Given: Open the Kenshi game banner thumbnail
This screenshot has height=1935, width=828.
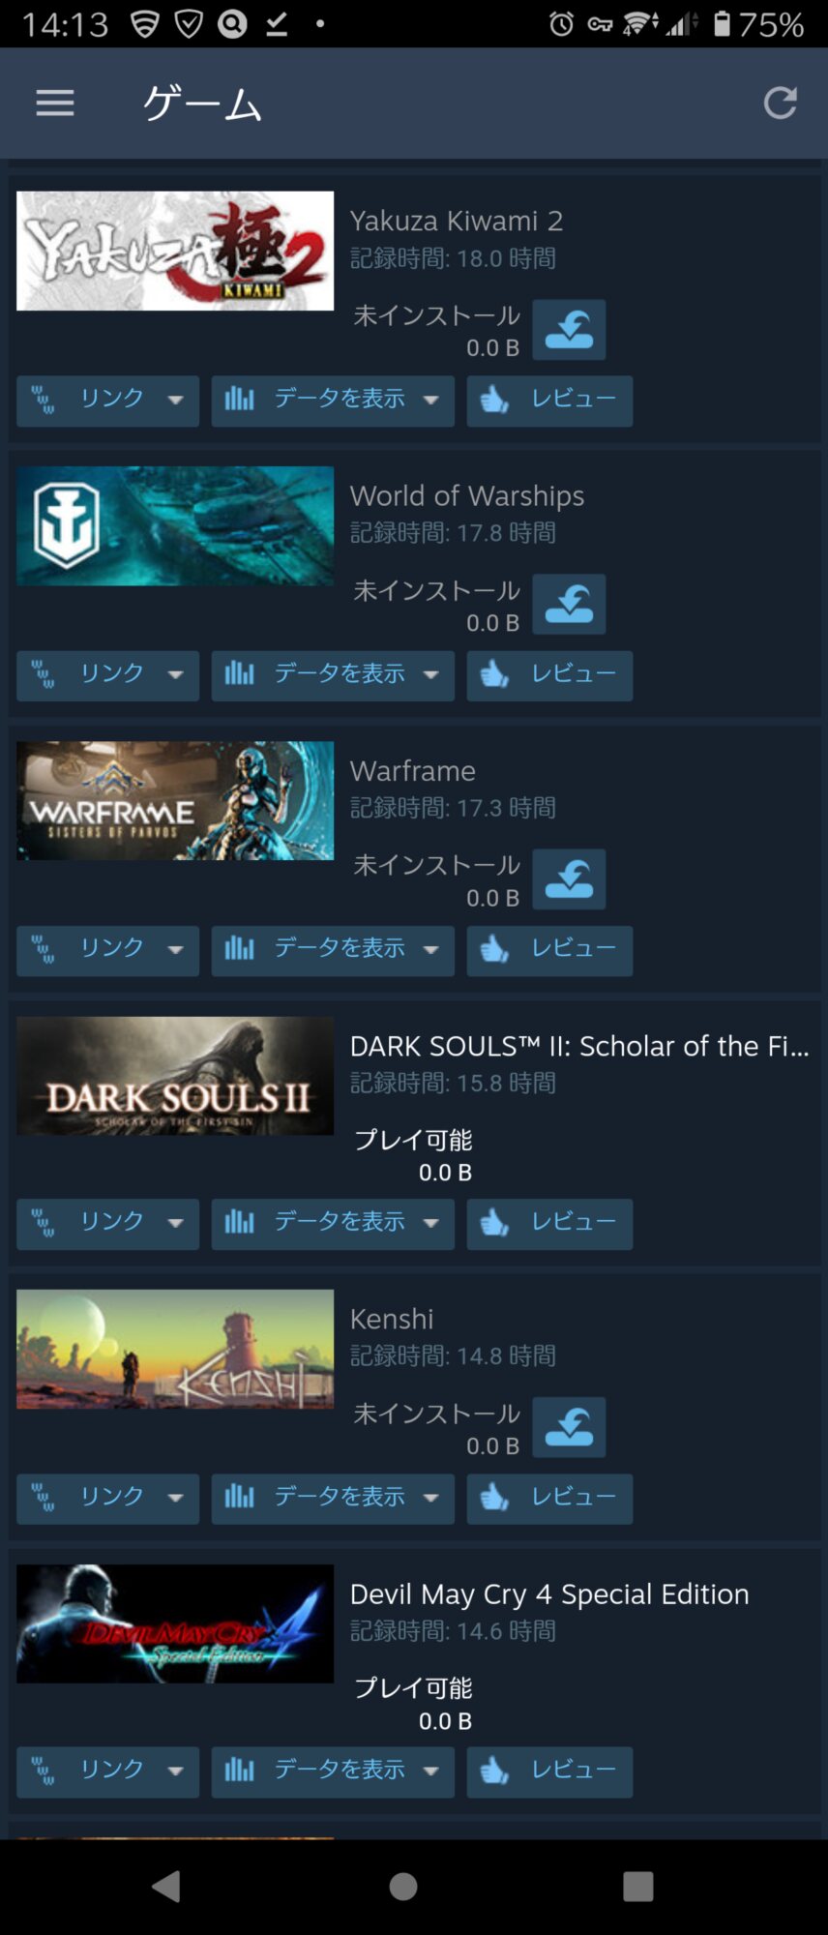Looking at the screenshot, I should [x=175, y=1349].
